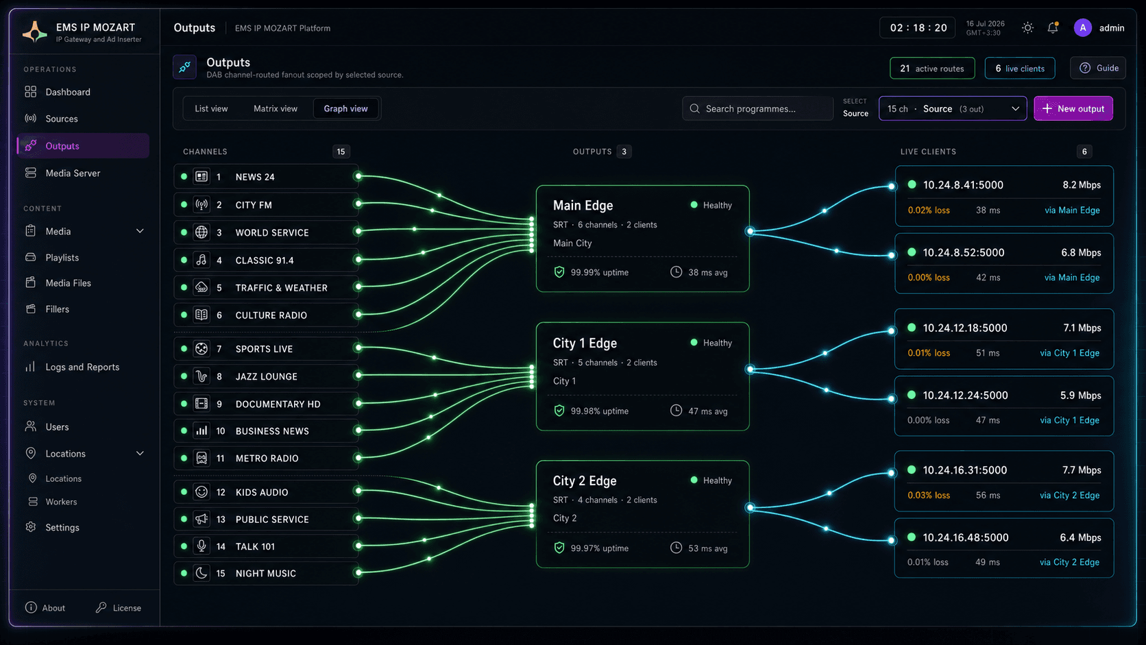
Task: Click the KIDS AUDIO route connector node
Action: (x=358, y=491)
